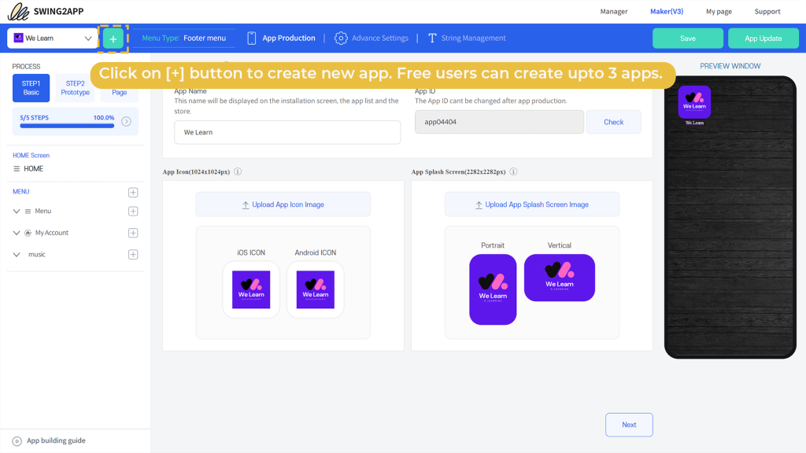This screenshot has width=806, height=453.
Task: Click the Next button
Action: (x=629, y=425)
